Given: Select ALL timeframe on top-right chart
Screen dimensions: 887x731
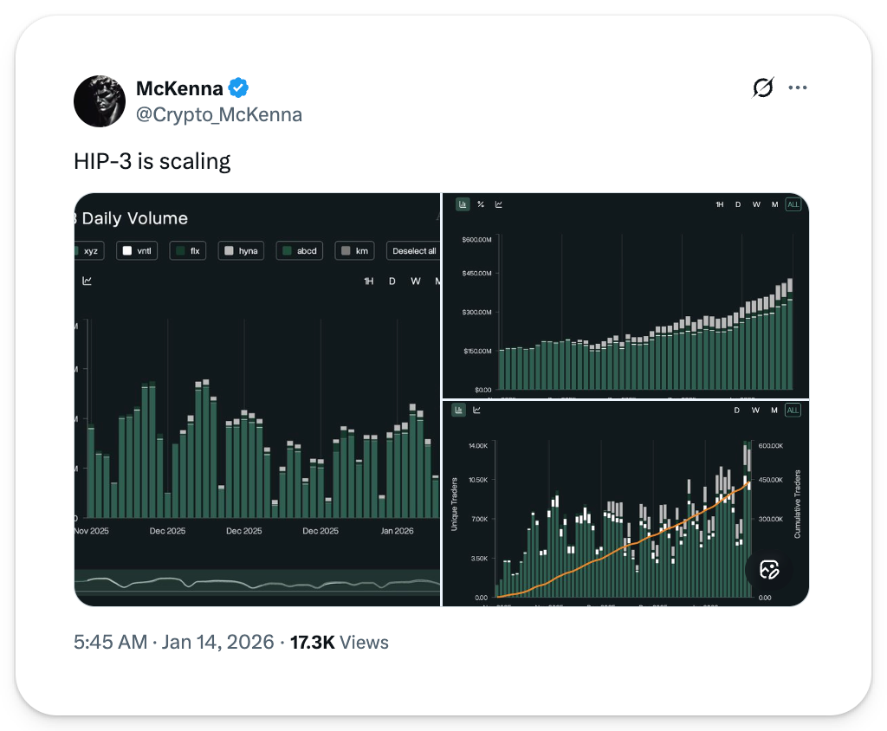Looking at the screenshot, I should coord(793,204).
